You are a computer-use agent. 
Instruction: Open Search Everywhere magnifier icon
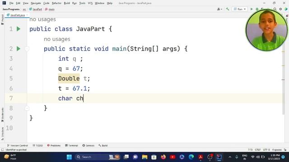tap(275, 9)
